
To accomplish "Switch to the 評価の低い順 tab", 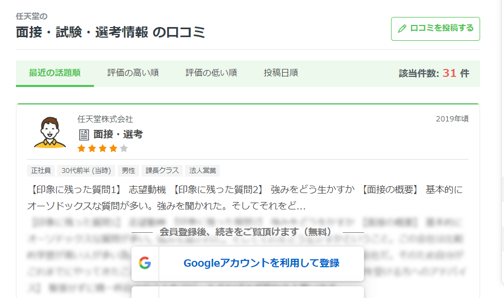I will click(x=211, y=73).
